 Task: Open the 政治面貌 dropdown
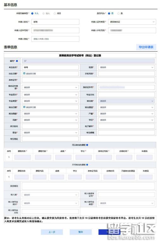(50, 114)
